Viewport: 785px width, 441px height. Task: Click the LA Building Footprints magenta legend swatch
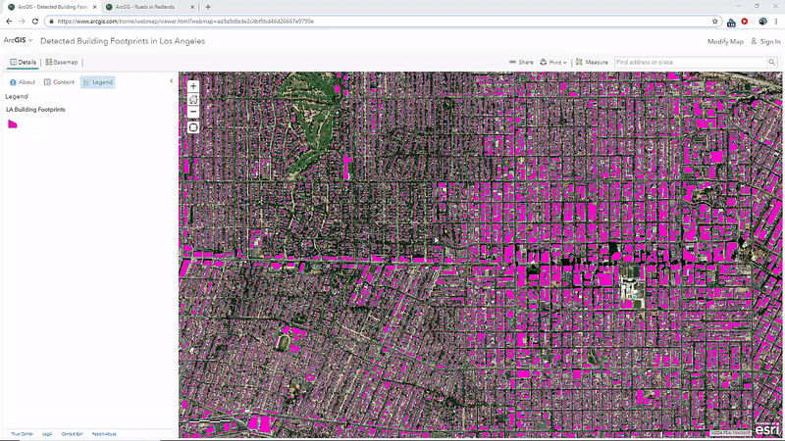[13, 124]
